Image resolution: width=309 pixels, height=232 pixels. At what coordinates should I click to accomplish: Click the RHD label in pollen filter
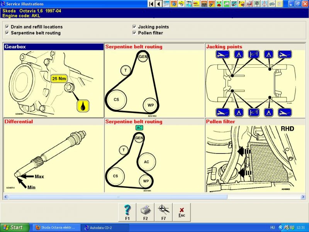[287, 129]
